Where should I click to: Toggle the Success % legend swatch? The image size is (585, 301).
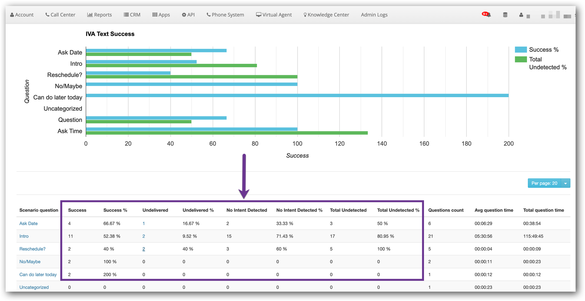coord(520,50)
